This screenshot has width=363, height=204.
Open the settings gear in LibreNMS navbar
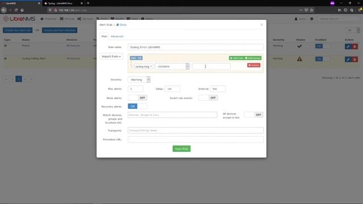[311, 19]
